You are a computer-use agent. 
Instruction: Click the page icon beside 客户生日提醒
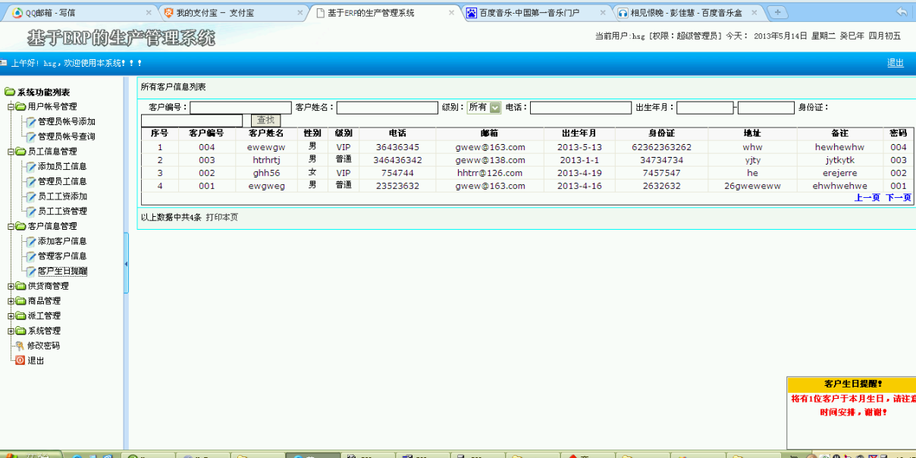pyautogui.click(x=31, y=271)
